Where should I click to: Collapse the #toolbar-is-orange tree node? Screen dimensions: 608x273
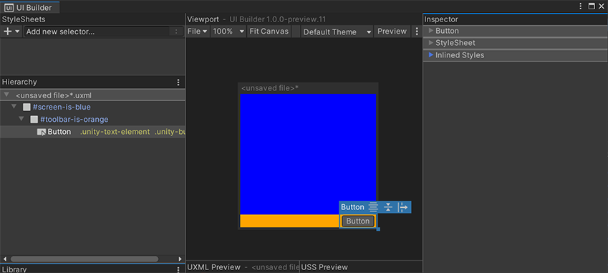[x=21, y=119]
